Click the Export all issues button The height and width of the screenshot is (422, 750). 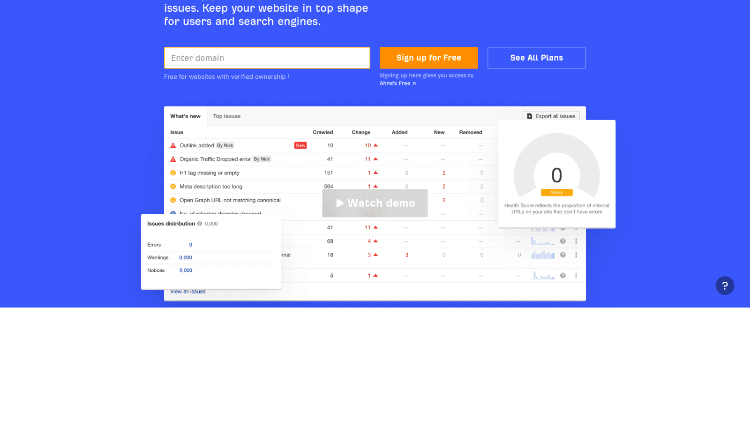tap(551, 116)
